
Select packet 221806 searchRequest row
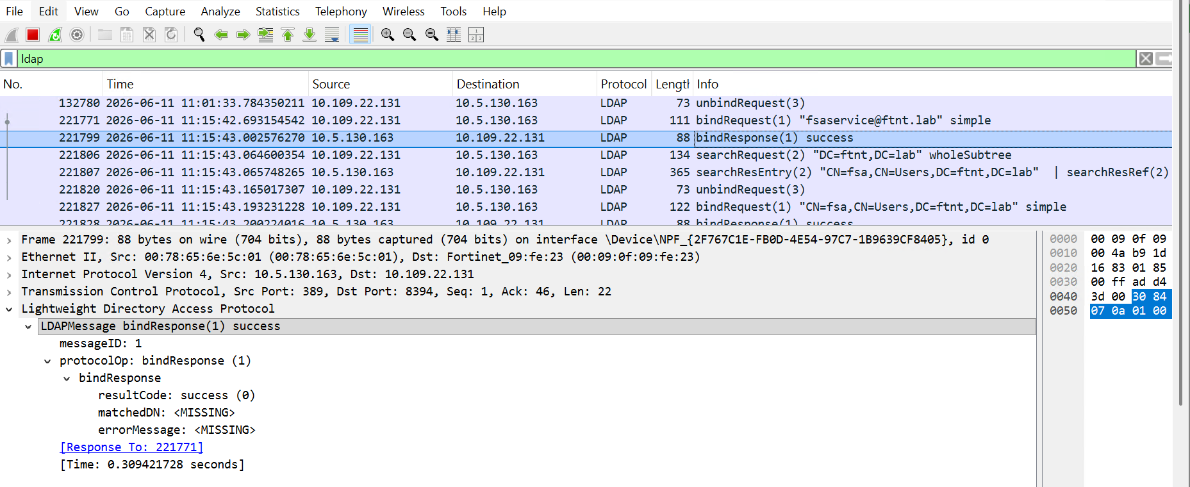coord(586,155)
